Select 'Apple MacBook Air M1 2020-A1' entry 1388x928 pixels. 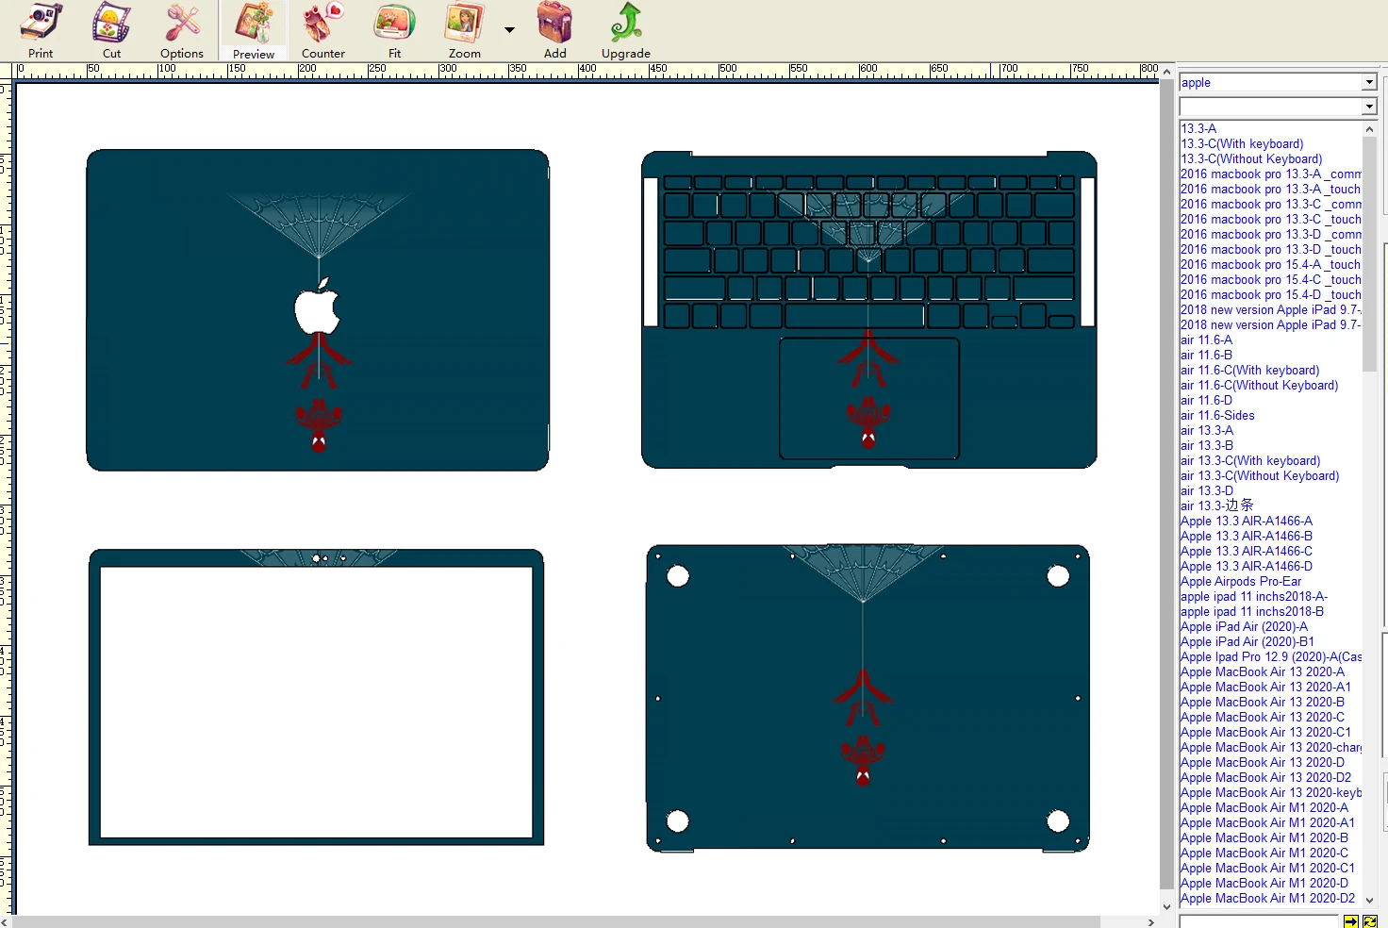[1268, 822]
